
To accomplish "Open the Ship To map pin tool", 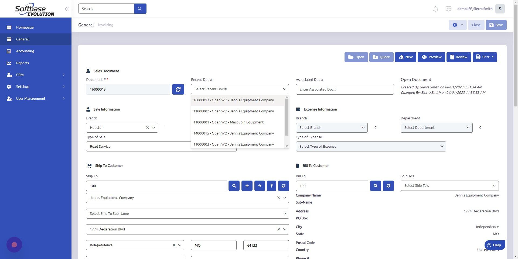I will (x=271, y=186).
